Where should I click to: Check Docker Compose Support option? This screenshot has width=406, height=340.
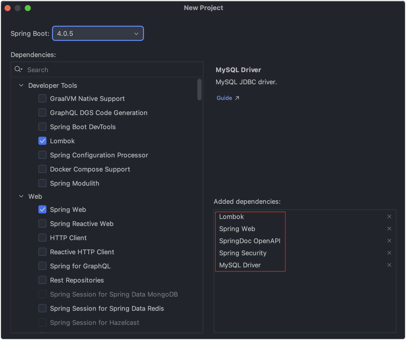coord(42,169)
